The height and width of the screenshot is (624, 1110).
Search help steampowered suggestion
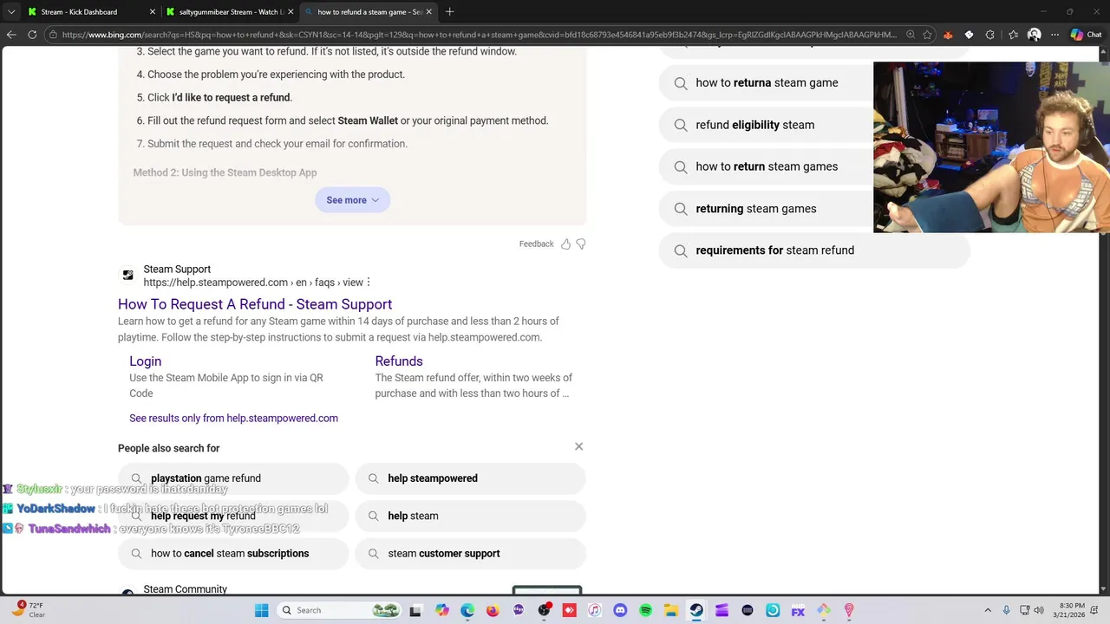(470, 478)
